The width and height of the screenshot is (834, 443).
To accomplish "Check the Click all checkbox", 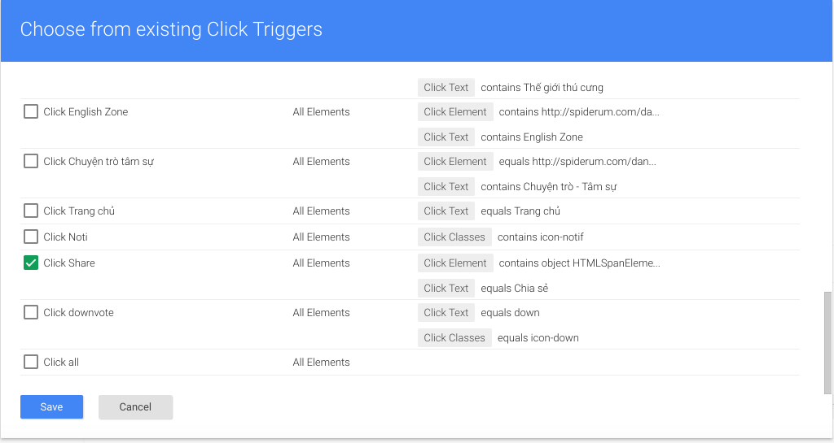I will click(x=31, y=362).
